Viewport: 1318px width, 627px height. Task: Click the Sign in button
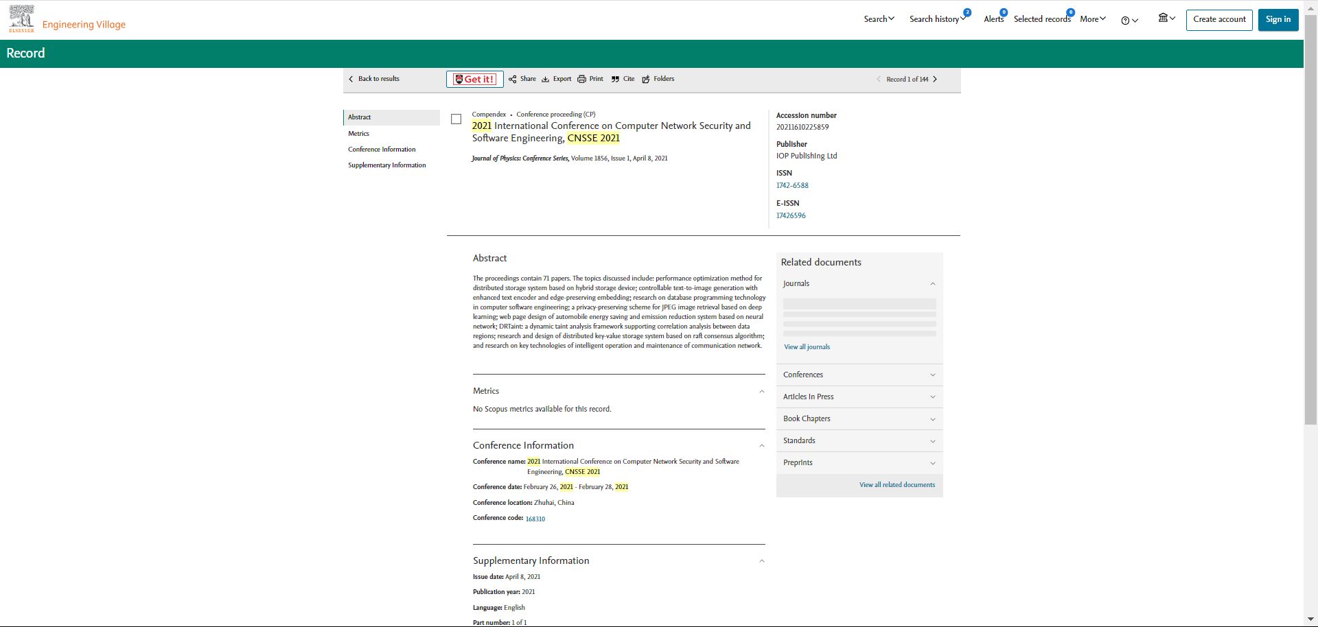[x=1277, y=19]
